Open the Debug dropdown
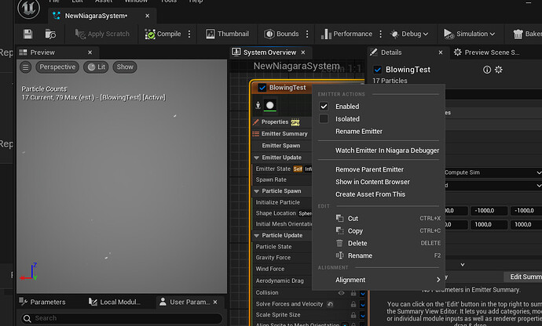The height and width of the screenshot is (326, 542). coord(409,34)
